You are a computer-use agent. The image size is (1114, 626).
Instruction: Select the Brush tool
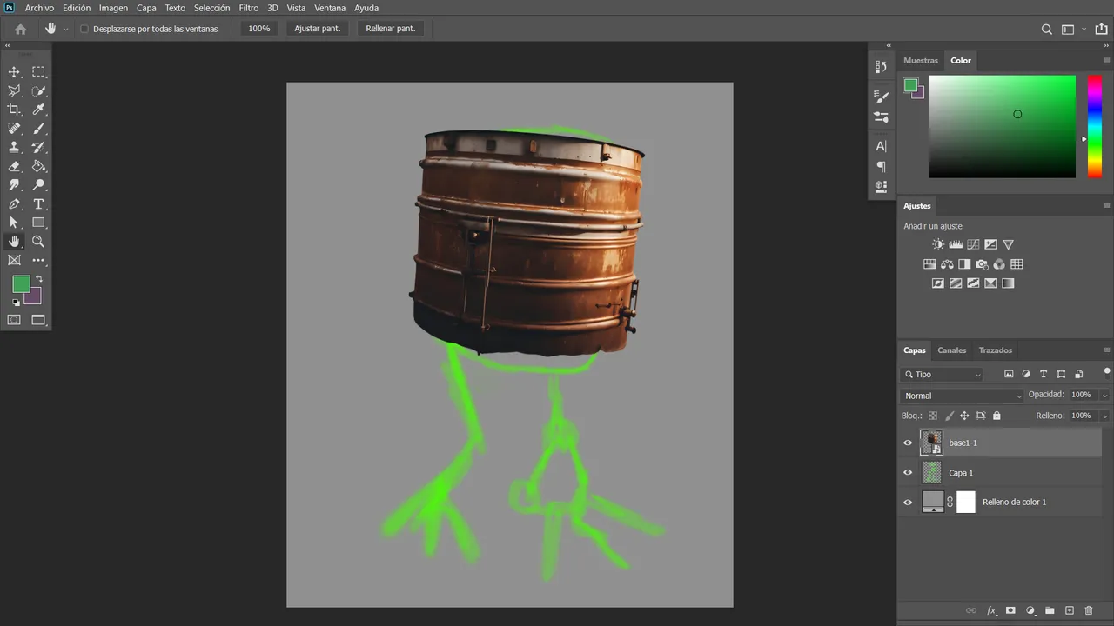[x=38, y=129]
